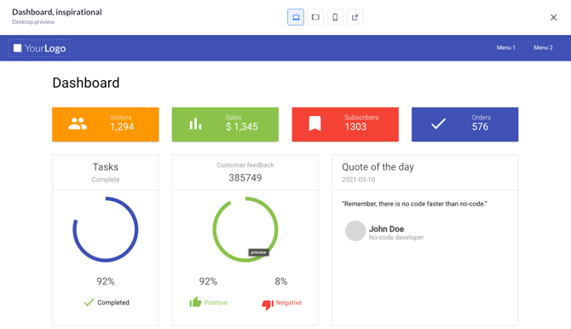The image size is (571, 329).
Task: Click the Subscribers bookmark icon
Action: (315, 124)
